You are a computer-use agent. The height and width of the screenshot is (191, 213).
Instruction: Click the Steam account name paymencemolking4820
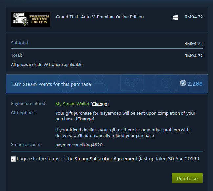(79, 145)
